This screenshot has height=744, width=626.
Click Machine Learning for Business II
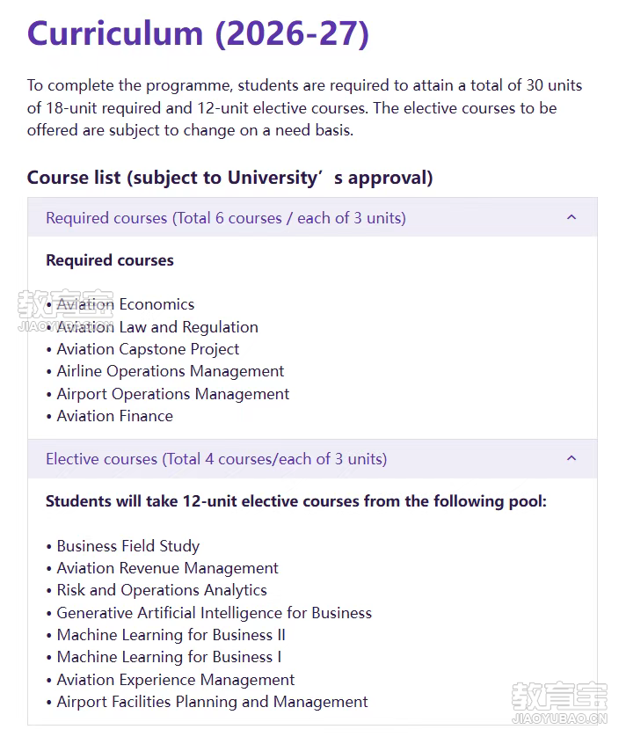pos(171,635)
